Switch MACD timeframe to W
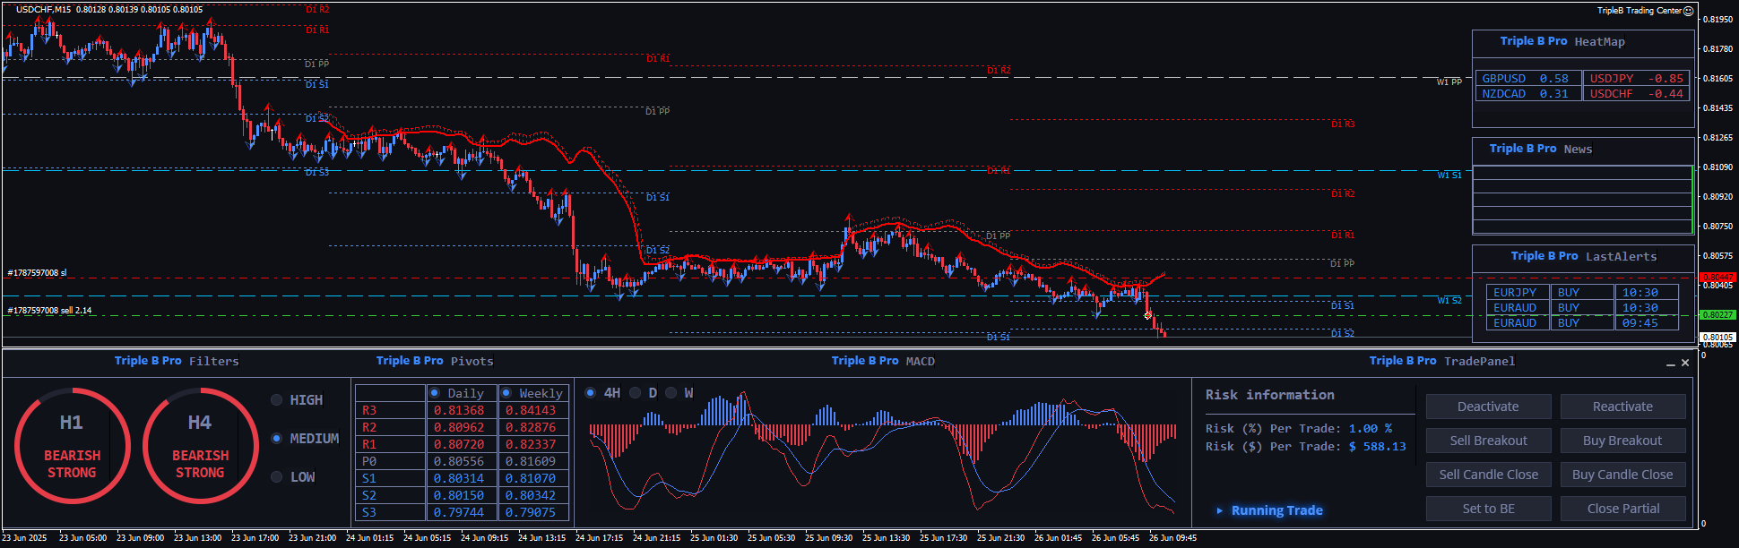Screen dimensions: 1739x548 pyautogui.click(x=671, y=393)
